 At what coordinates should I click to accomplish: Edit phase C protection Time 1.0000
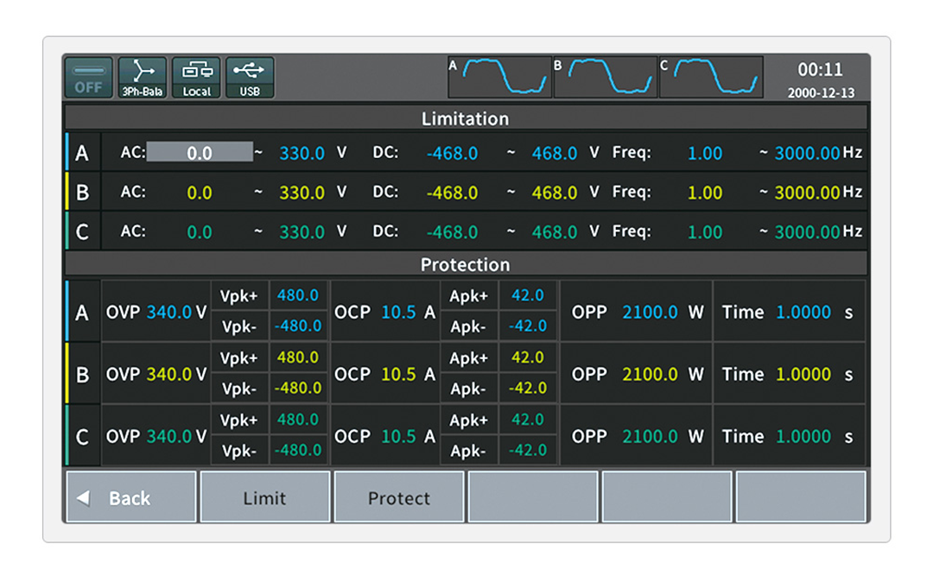tap(803, 436)
